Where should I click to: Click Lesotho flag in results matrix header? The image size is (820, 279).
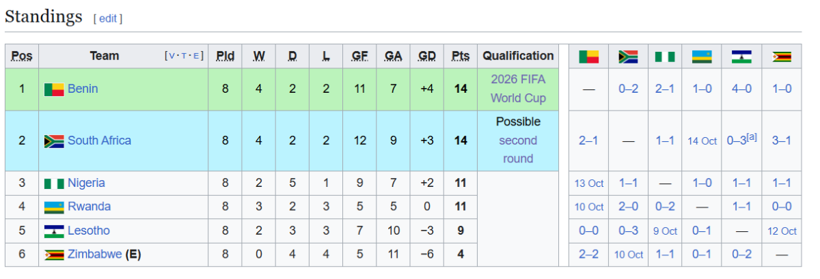point(741,57)
